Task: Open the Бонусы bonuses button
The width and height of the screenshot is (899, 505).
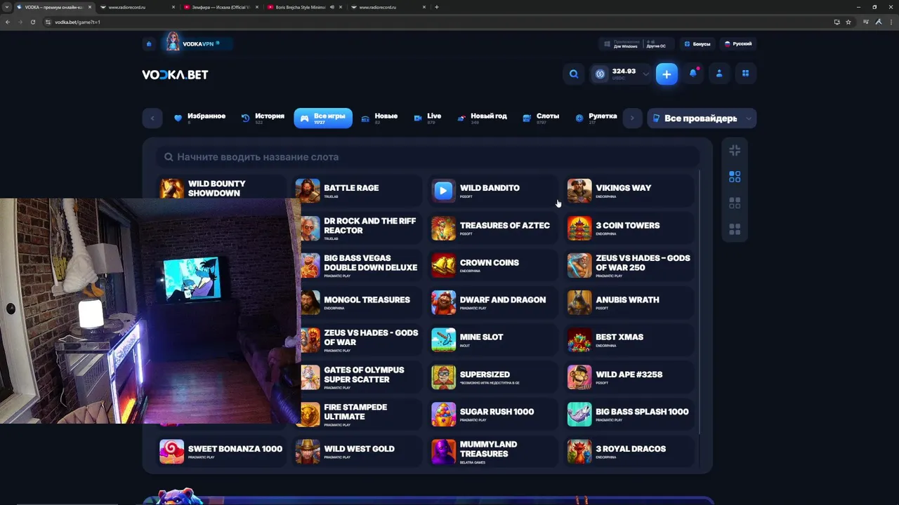Action: (x=697, y=44)
